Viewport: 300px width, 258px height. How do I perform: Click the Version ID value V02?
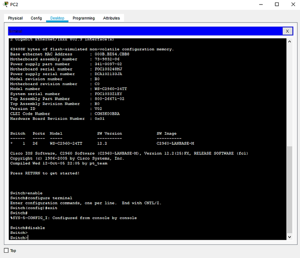coord(98,109)
